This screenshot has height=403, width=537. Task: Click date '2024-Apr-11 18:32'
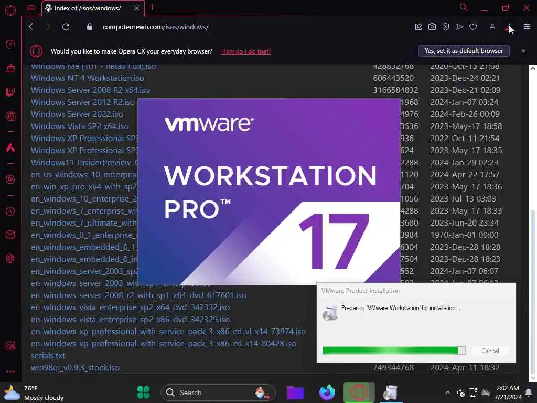(x=465, y=368)
